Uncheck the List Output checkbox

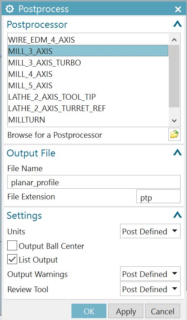coord(12,259)
